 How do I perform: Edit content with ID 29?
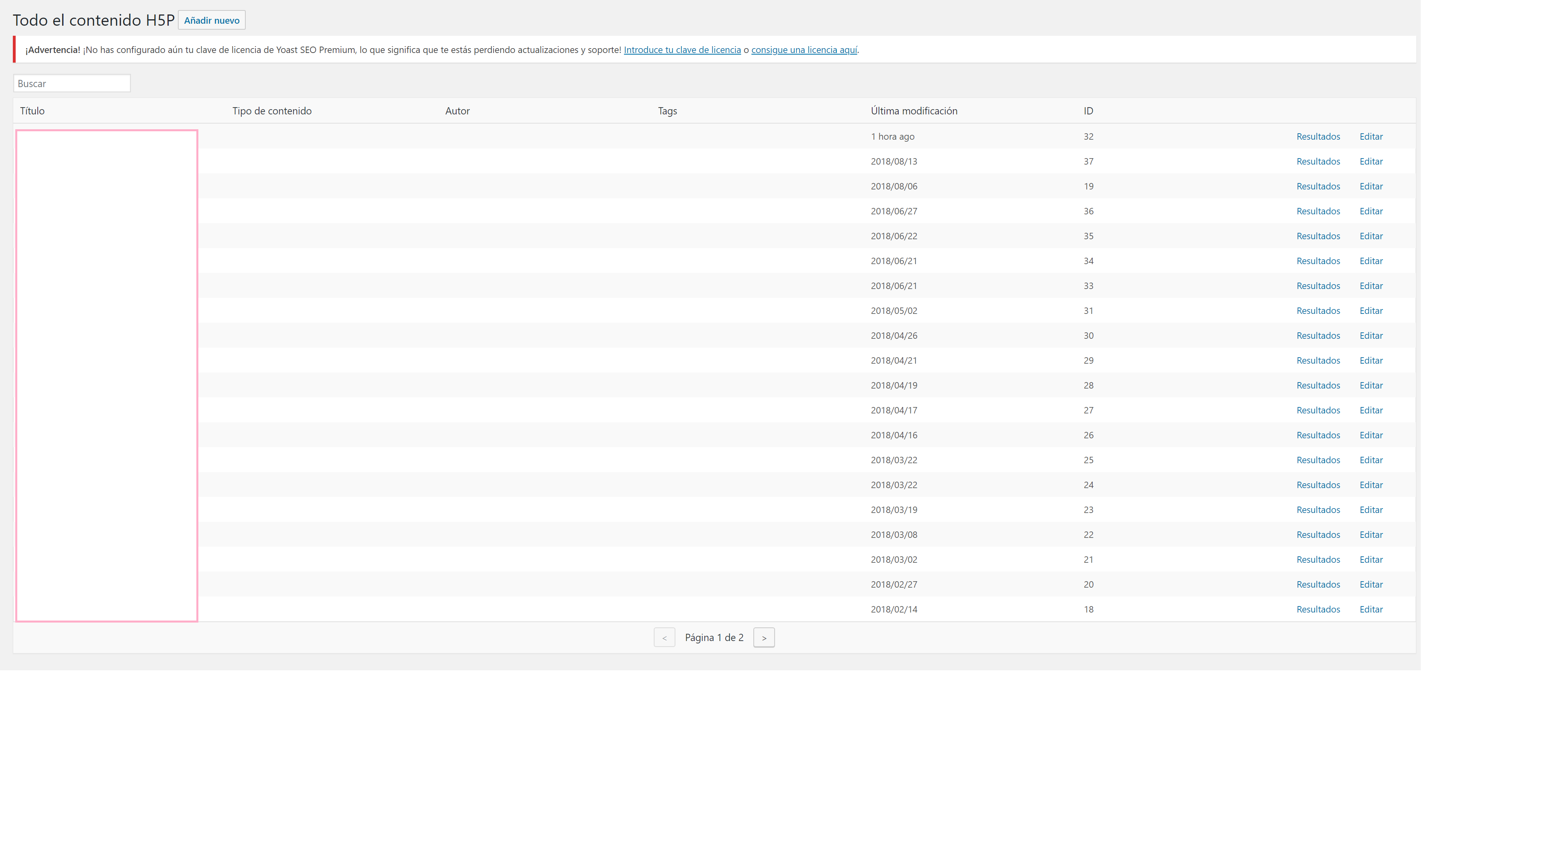point(1371,360)
